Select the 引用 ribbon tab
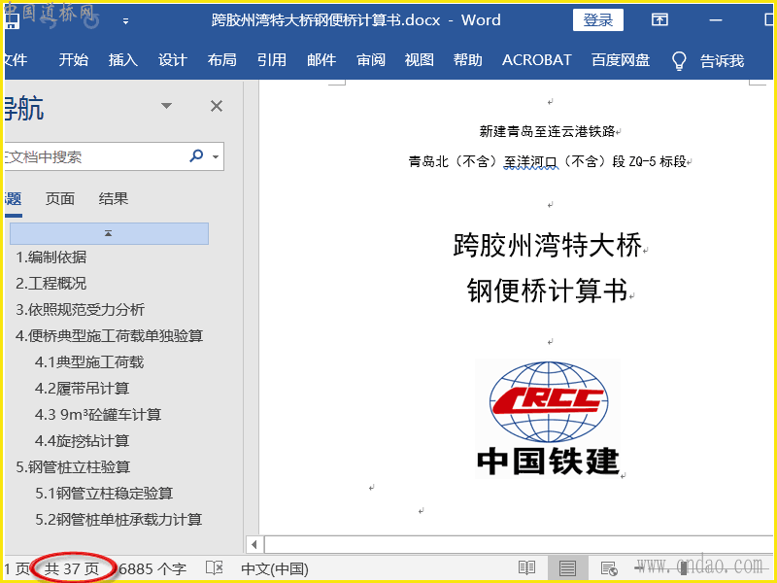The width and height of the screenshot is (777, 583). click(x=272, y=60)
